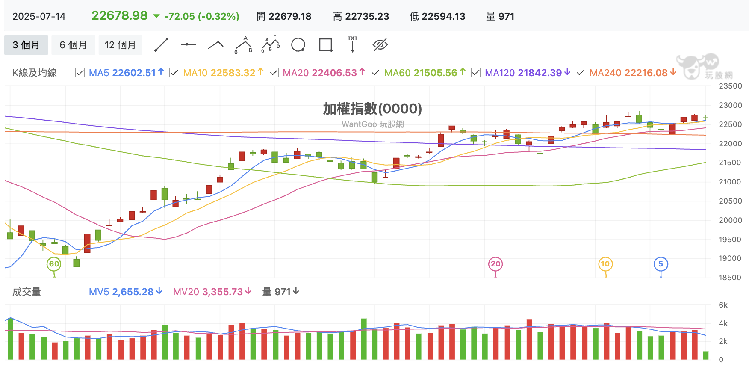
Task: Click the rightmost small green volume bar
Action: tap(706, 355)
